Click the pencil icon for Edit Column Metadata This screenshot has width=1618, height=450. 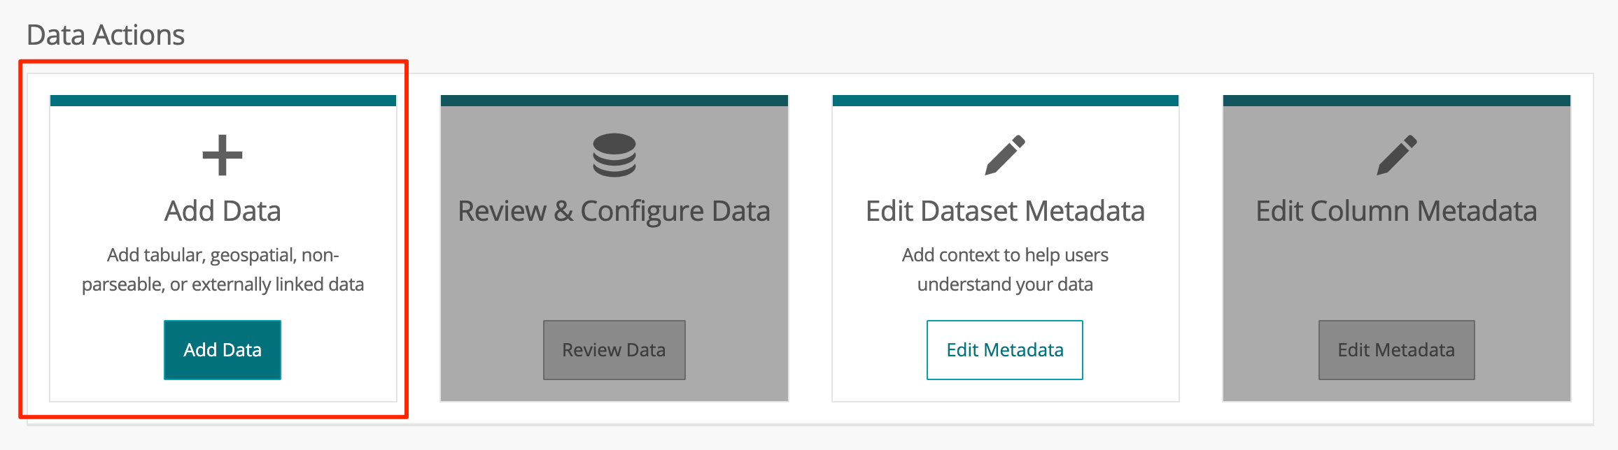1397,155
